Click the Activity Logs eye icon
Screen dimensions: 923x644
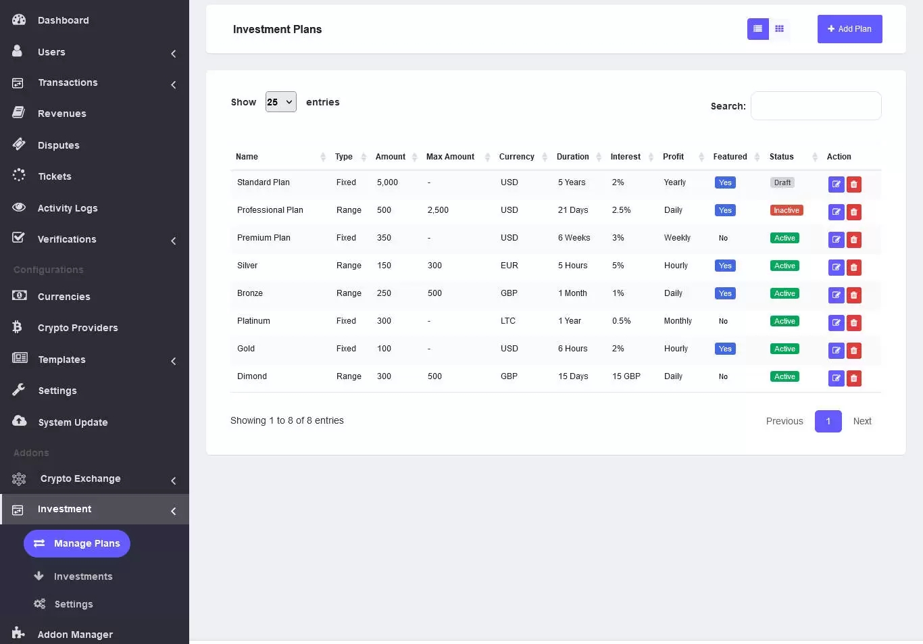19,207
